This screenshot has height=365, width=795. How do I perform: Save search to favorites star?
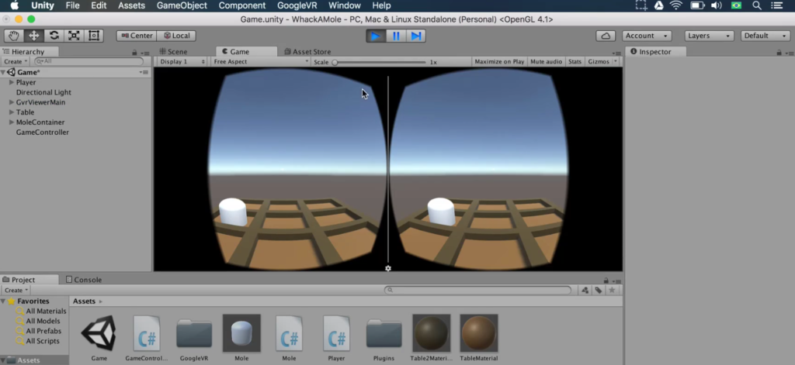point(612,290)
